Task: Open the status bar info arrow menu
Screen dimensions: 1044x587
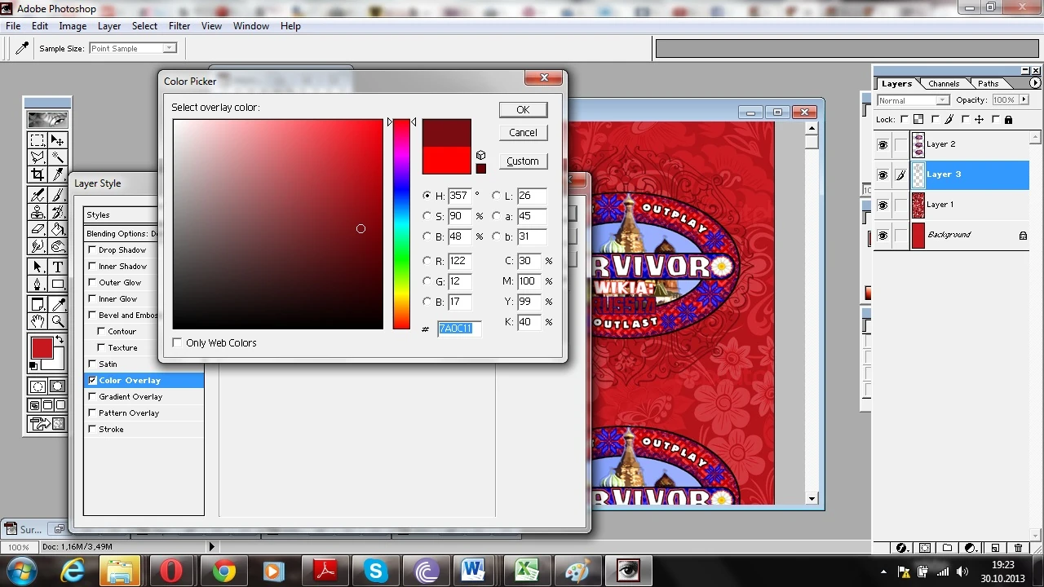Action: pos(212,547)
